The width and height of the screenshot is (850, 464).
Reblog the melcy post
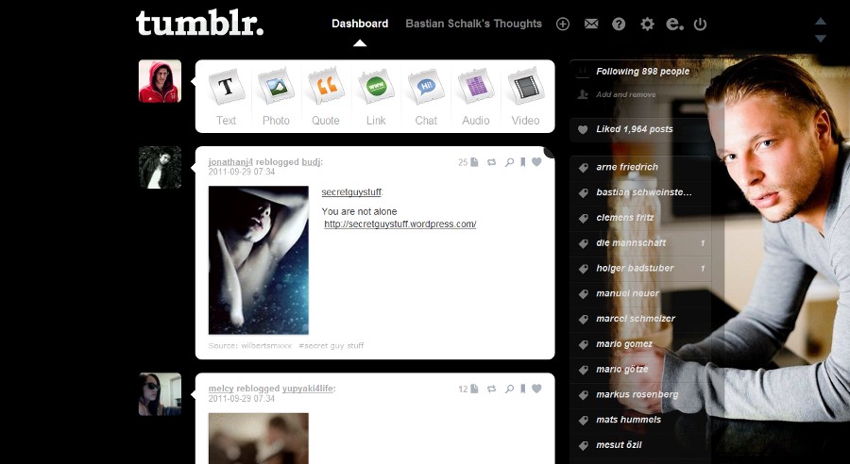pos(492,389)
